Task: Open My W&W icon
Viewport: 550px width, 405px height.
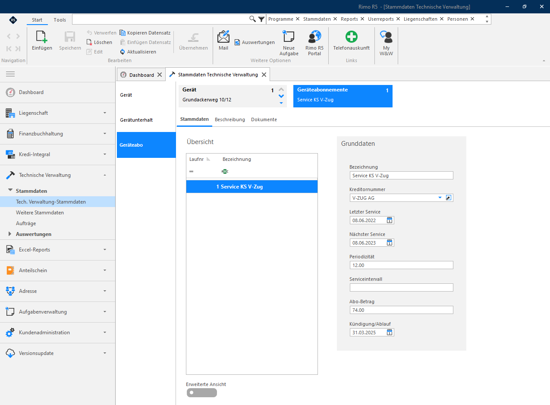Action: click(x=386, y=37)
